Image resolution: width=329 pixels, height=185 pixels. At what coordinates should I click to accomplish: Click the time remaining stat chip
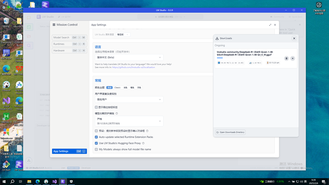(x=273, y=63)
